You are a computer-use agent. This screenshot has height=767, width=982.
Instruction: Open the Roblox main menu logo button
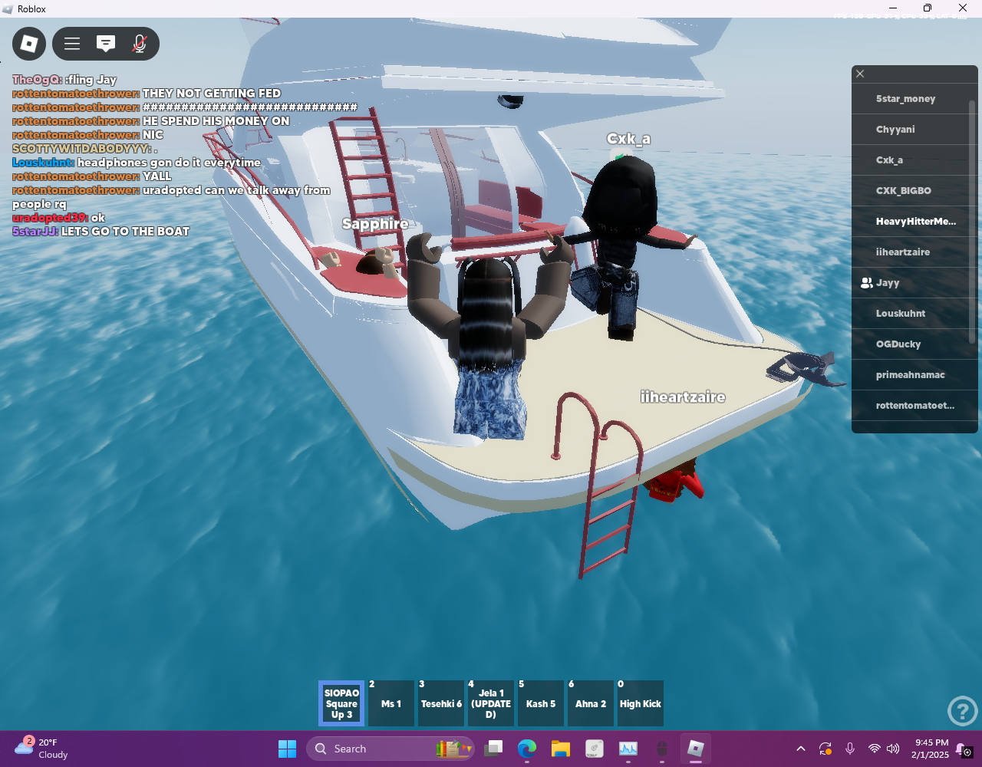[x=29, y=44]
